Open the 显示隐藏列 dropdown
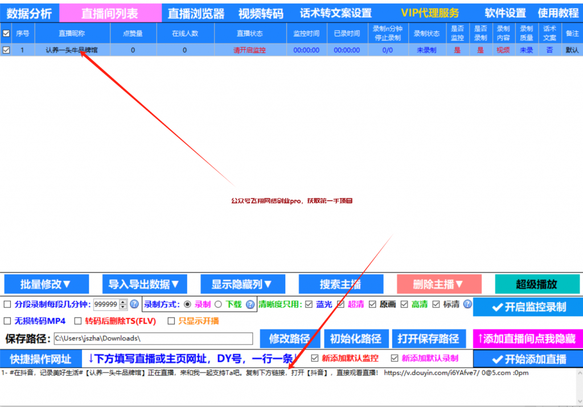Screen dimensions: 583x407 click(242, 284)
